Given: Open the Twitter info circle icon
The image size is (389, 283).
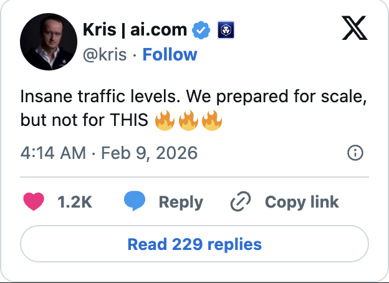Looking at the screenshot, I should (355, 153).
